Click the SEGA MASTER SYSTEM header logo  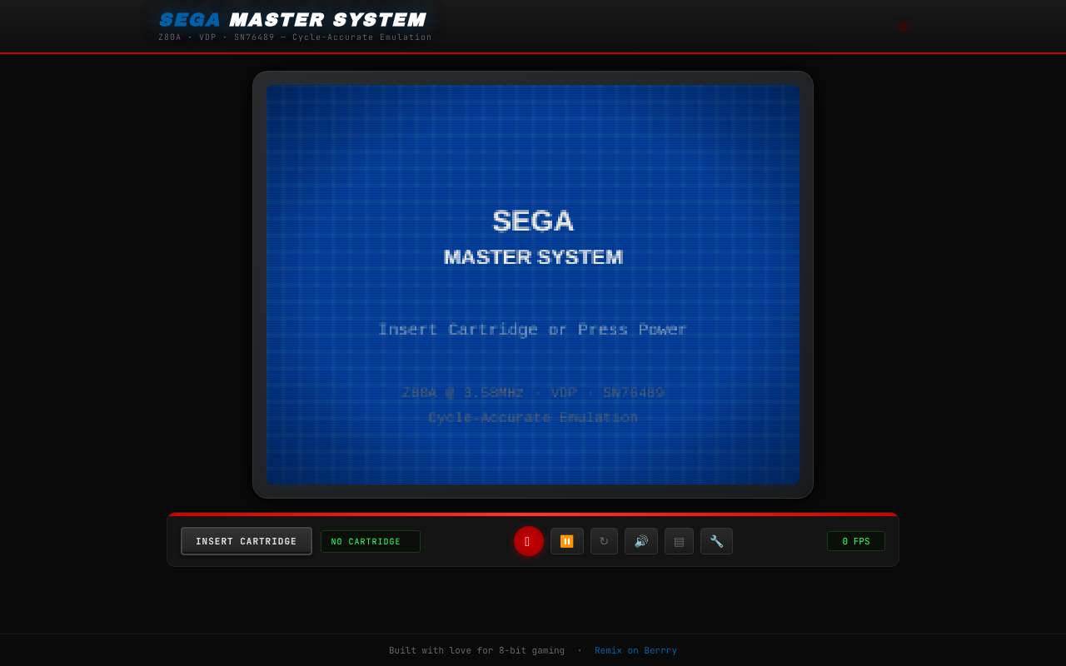coord(293,19)
